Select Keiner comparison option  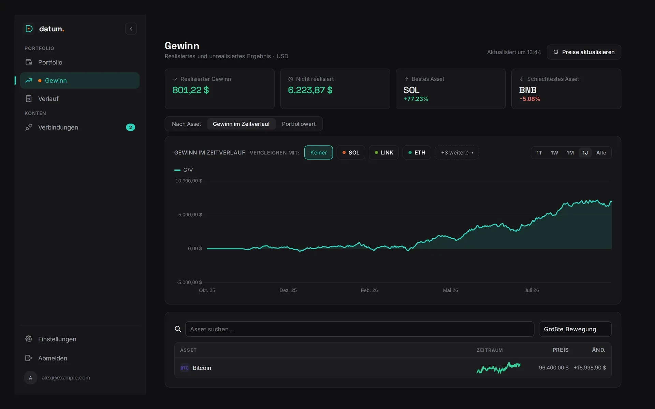click(x=318, y=153)
